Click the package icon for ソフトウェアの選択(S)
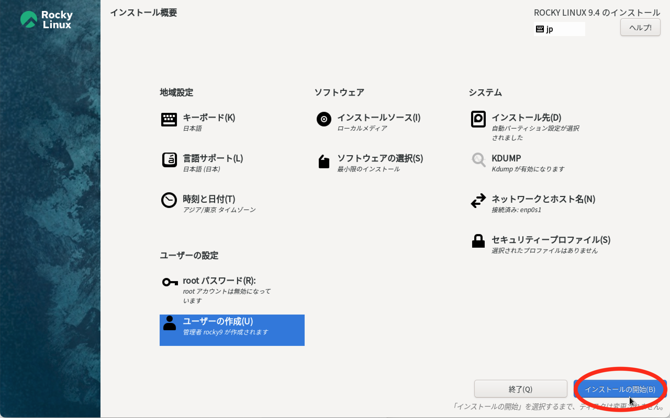This screenshot has height=418, width=670. tap(324, 161)
